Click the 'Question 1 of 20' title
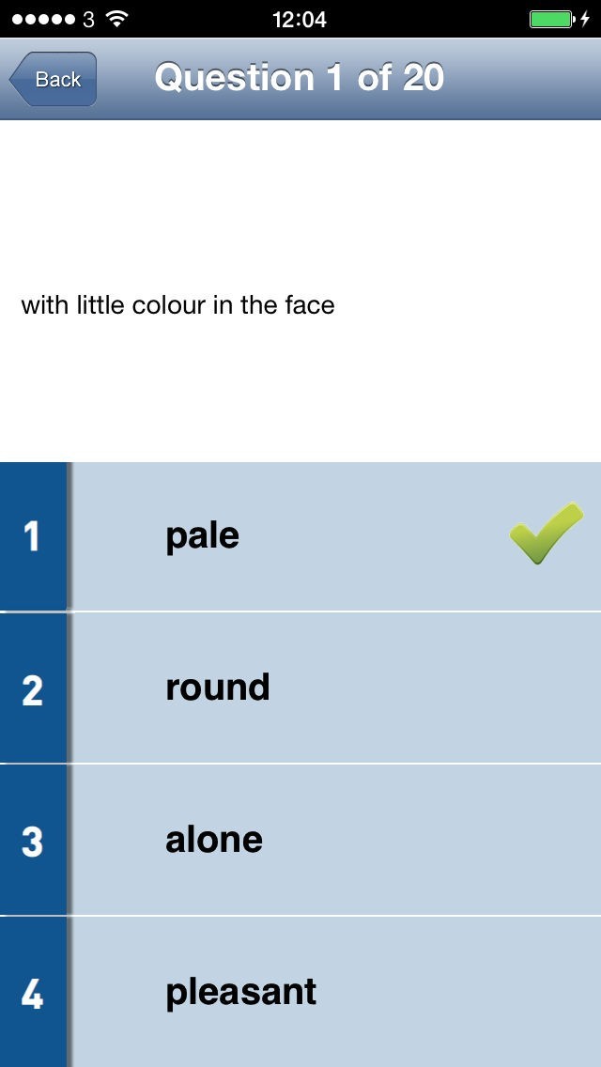 click(x=300, y=78)
